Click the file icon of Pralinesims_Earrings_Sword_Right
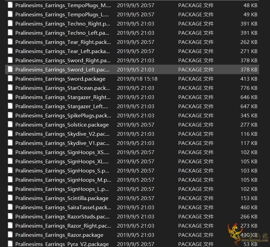The height and width of the screenshot is (247, 270). [x=10, y=60]
